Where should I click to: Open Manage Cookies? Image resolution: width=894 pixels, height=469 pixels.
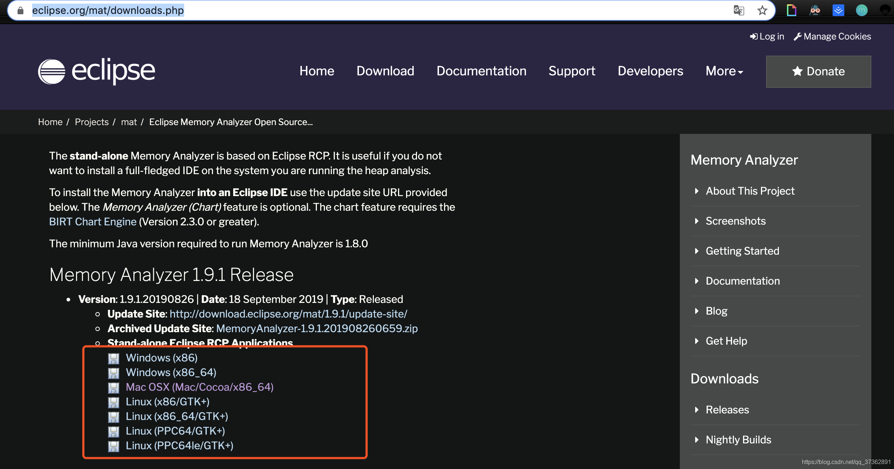pos(832,37)
